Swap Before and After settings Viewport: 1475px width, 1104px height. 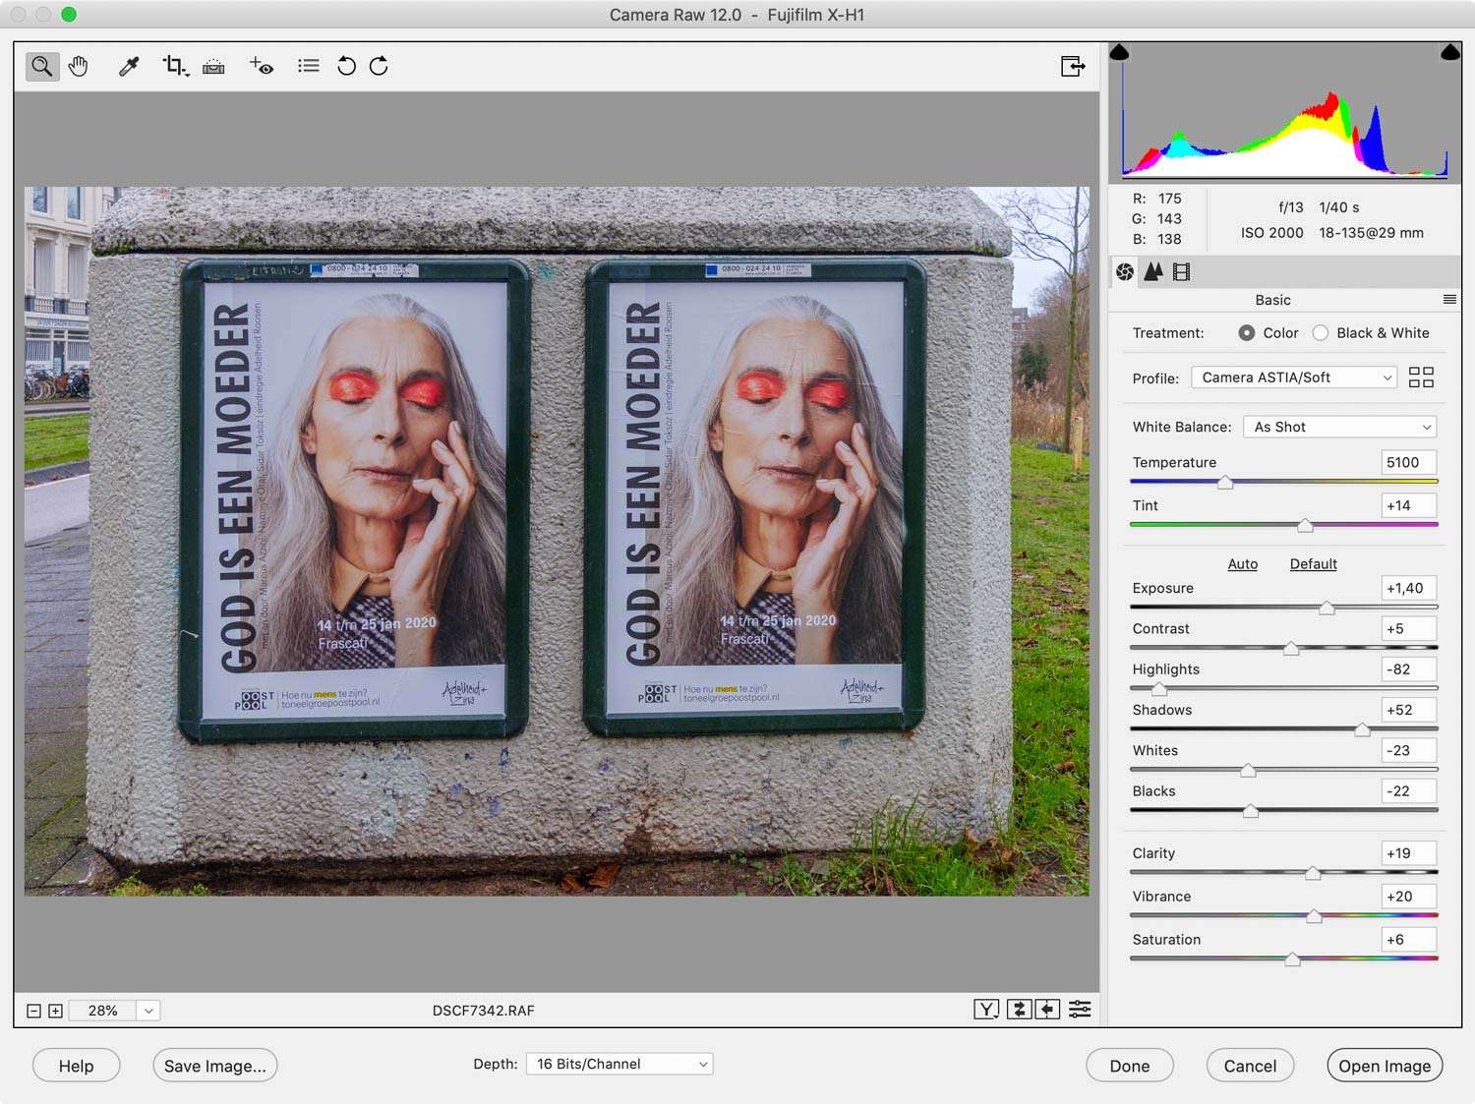click(1019, 1010)
